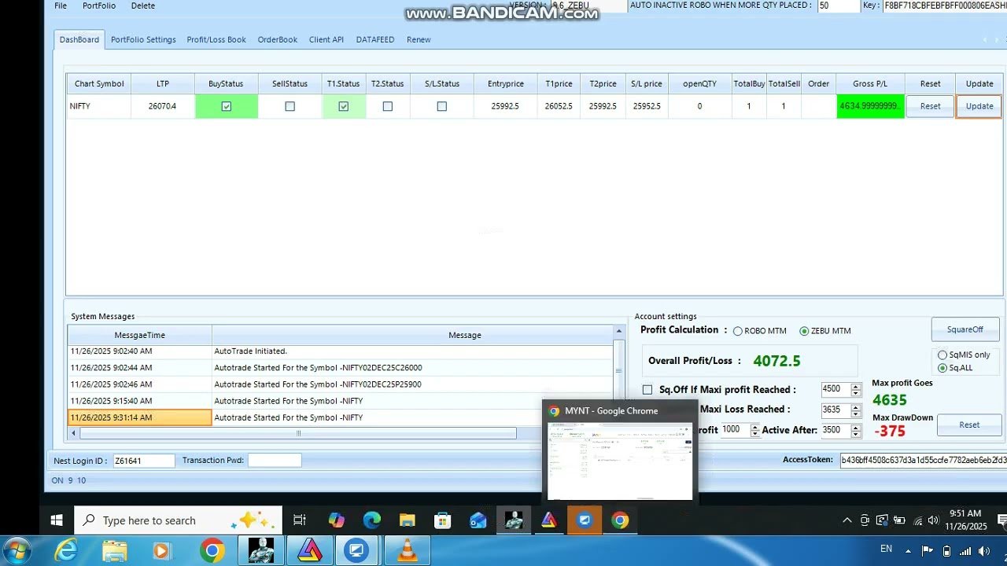
Task: Click stepper arrows of Maxi profit 4500 field
Action: (x=856, y=389)
